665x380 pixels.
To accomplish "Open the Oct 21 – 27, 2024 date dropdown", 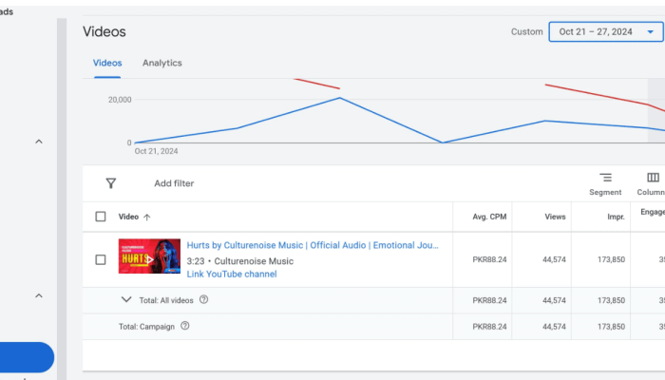I will (x=605, y=32).
